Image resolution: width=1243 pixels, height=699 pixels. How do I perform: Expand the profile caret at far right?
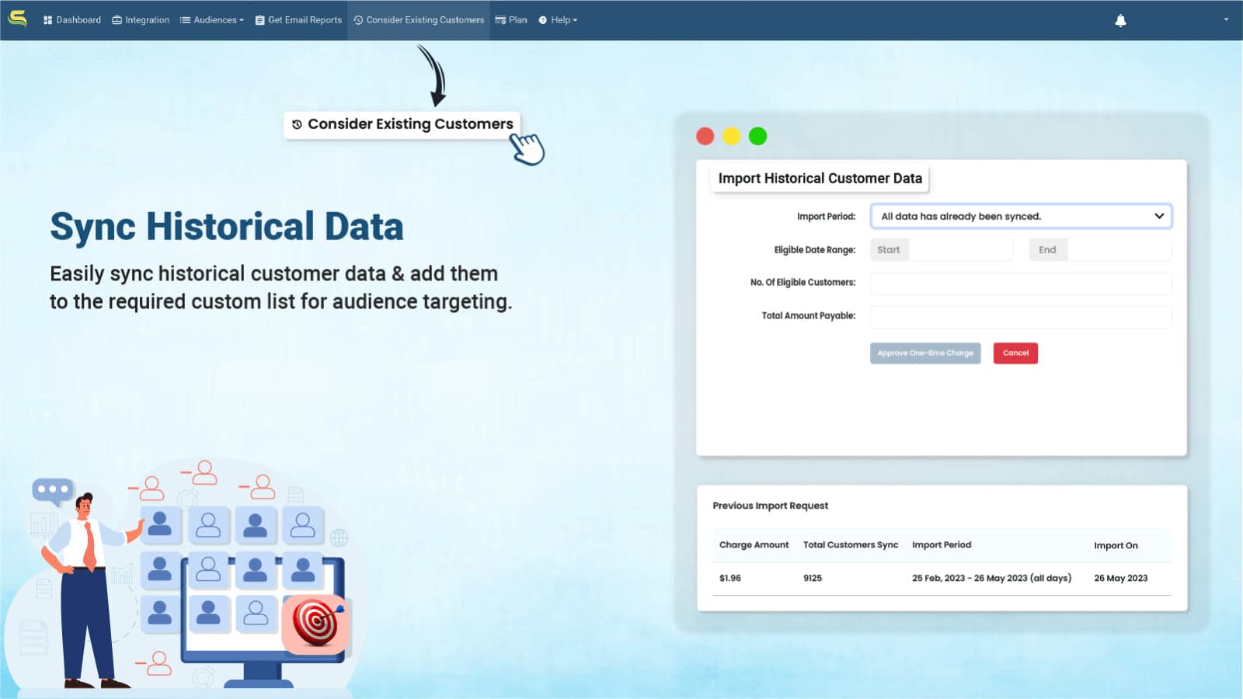coord(1226,19)
